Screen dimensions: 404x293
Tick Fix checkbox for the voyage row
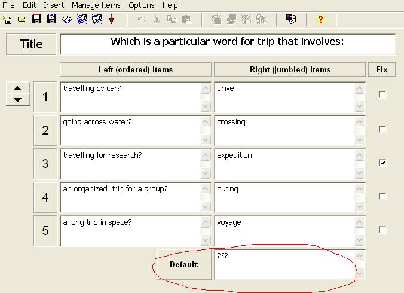click(382, 230)
